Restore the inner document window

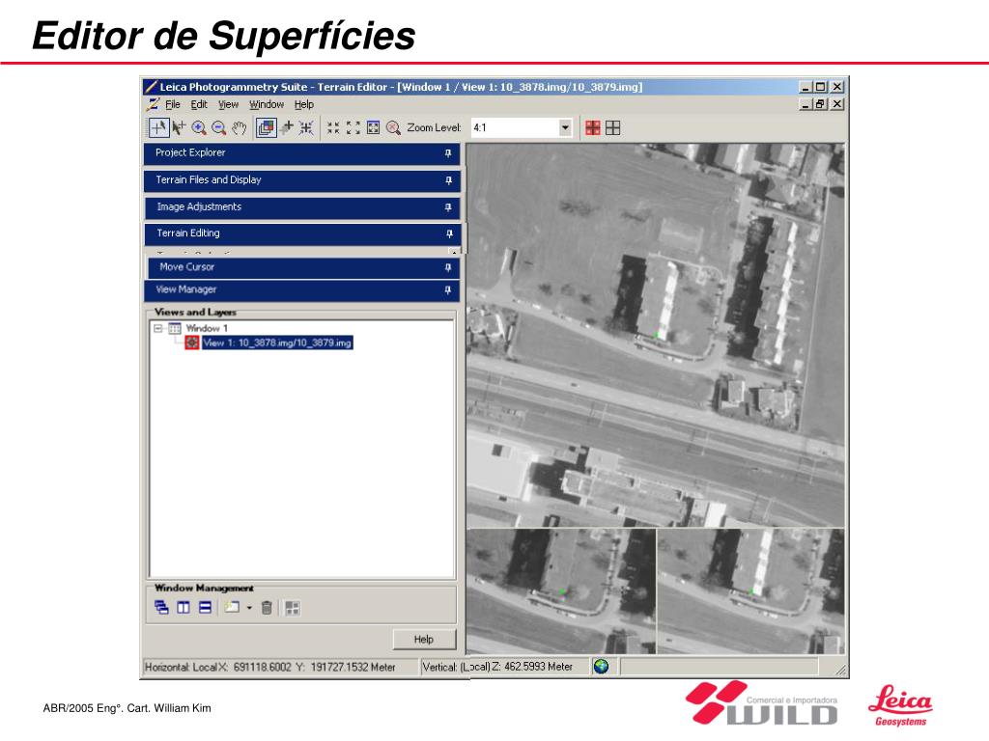[821, 104]
